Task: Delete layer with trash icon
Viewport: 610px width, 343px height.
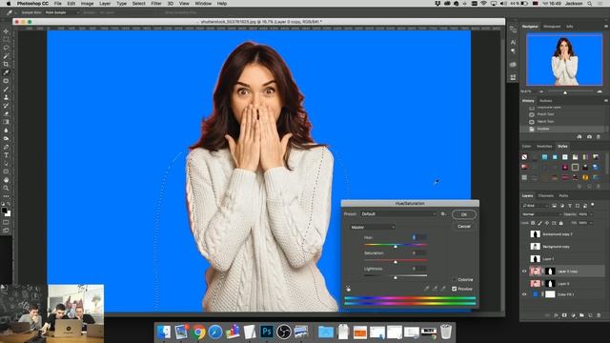Action: pos(599,315)
